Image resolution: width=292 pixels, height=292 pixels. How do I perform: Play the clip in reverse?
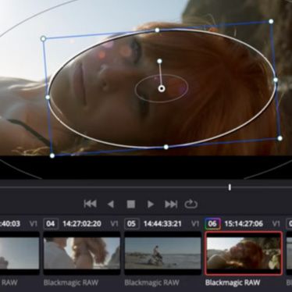click(111, 204)
